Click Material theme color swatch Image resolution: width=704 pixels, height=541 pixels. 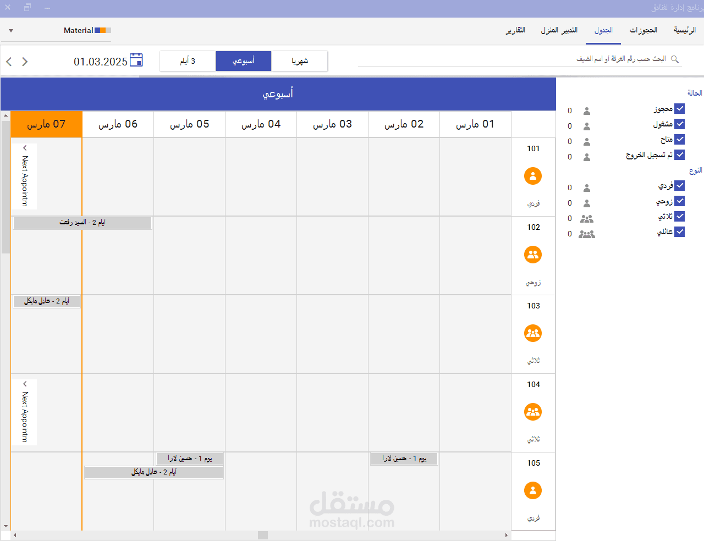tap(103, 30)
